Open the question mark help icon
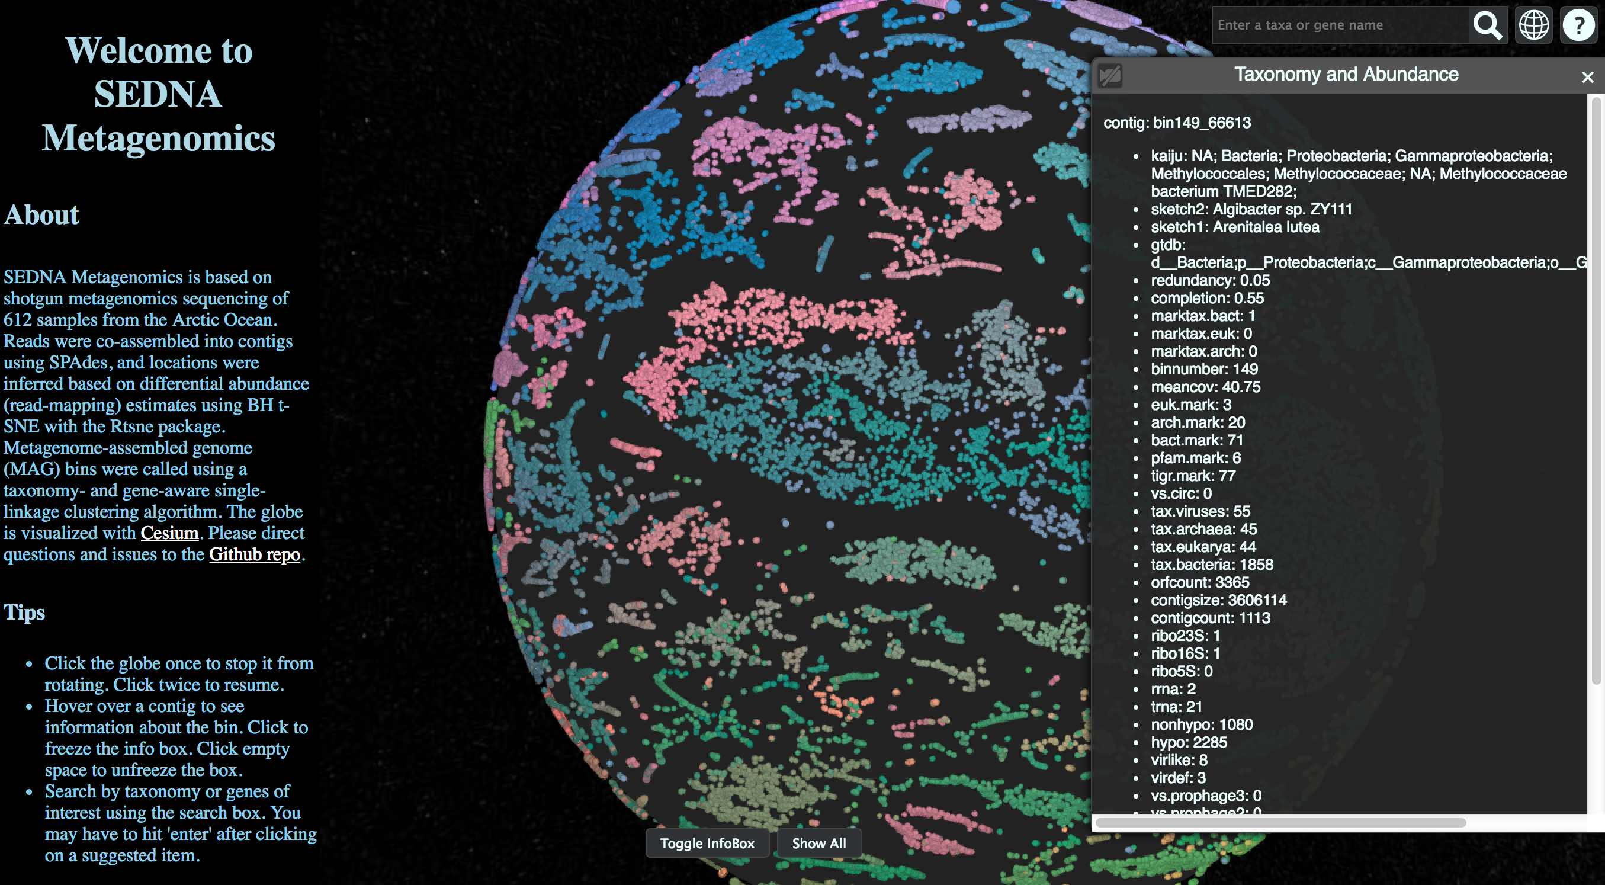1605x885 pixels. point(1578,25)
